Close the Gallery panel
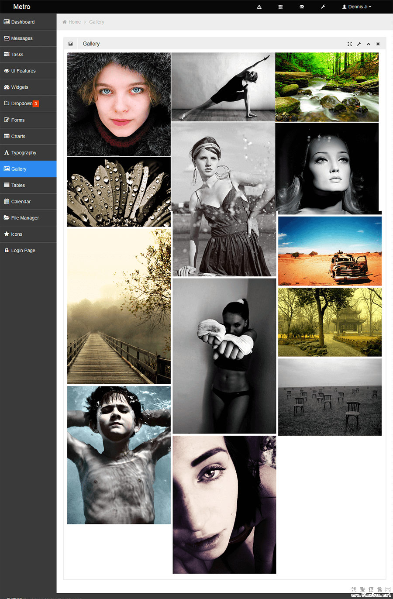 (378, 44)
